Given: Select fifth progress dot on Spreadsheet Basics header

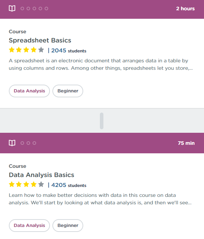Looking at the screenshot, I should pos(46,8).
